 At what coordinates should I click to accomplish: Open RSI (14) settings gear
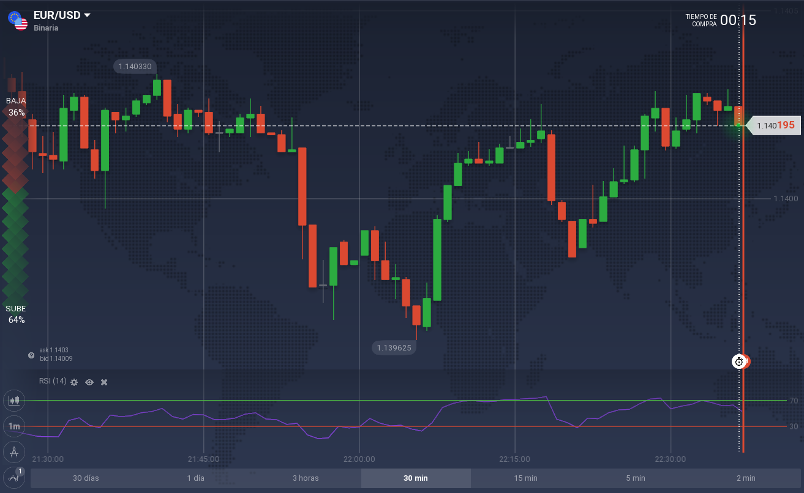click(x=74, y=382)
